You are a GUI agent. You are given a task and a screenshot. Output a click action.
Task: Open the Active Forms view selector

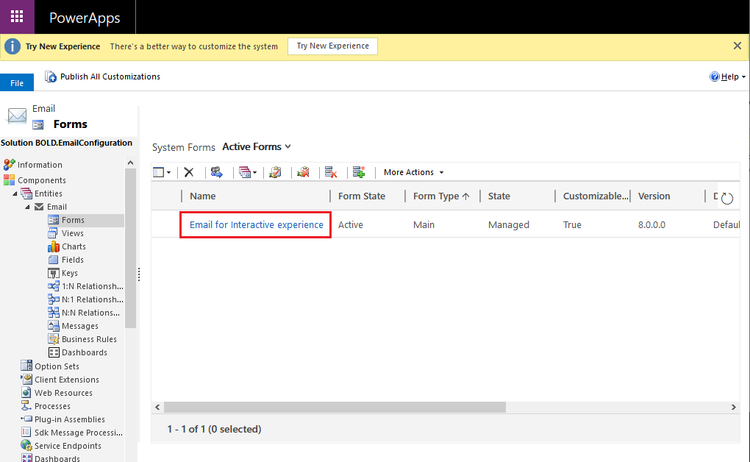(257, 147)
